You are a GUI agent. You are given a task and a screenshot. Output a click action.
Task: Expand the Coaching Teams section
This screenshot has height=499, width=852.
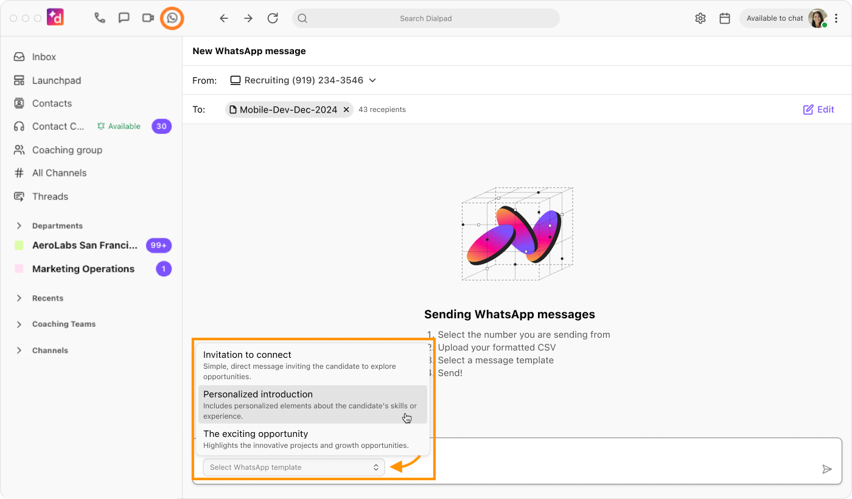pos(19,324)
